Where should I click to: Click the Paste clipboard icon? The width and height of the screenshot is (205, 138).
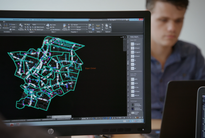107,27
